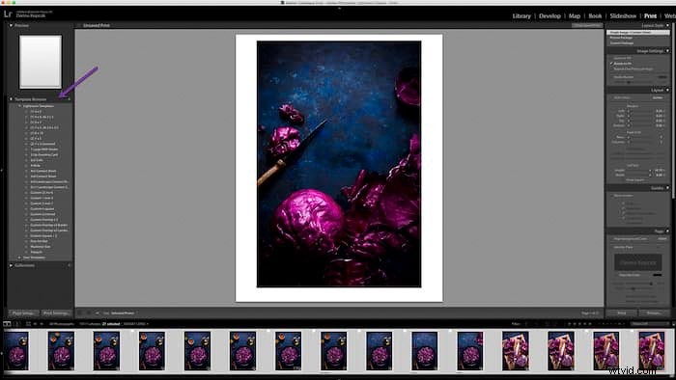Screen dimensions: 676x380
Task: Collapse the Lightroom Templates folder
Action: [19, 106]
